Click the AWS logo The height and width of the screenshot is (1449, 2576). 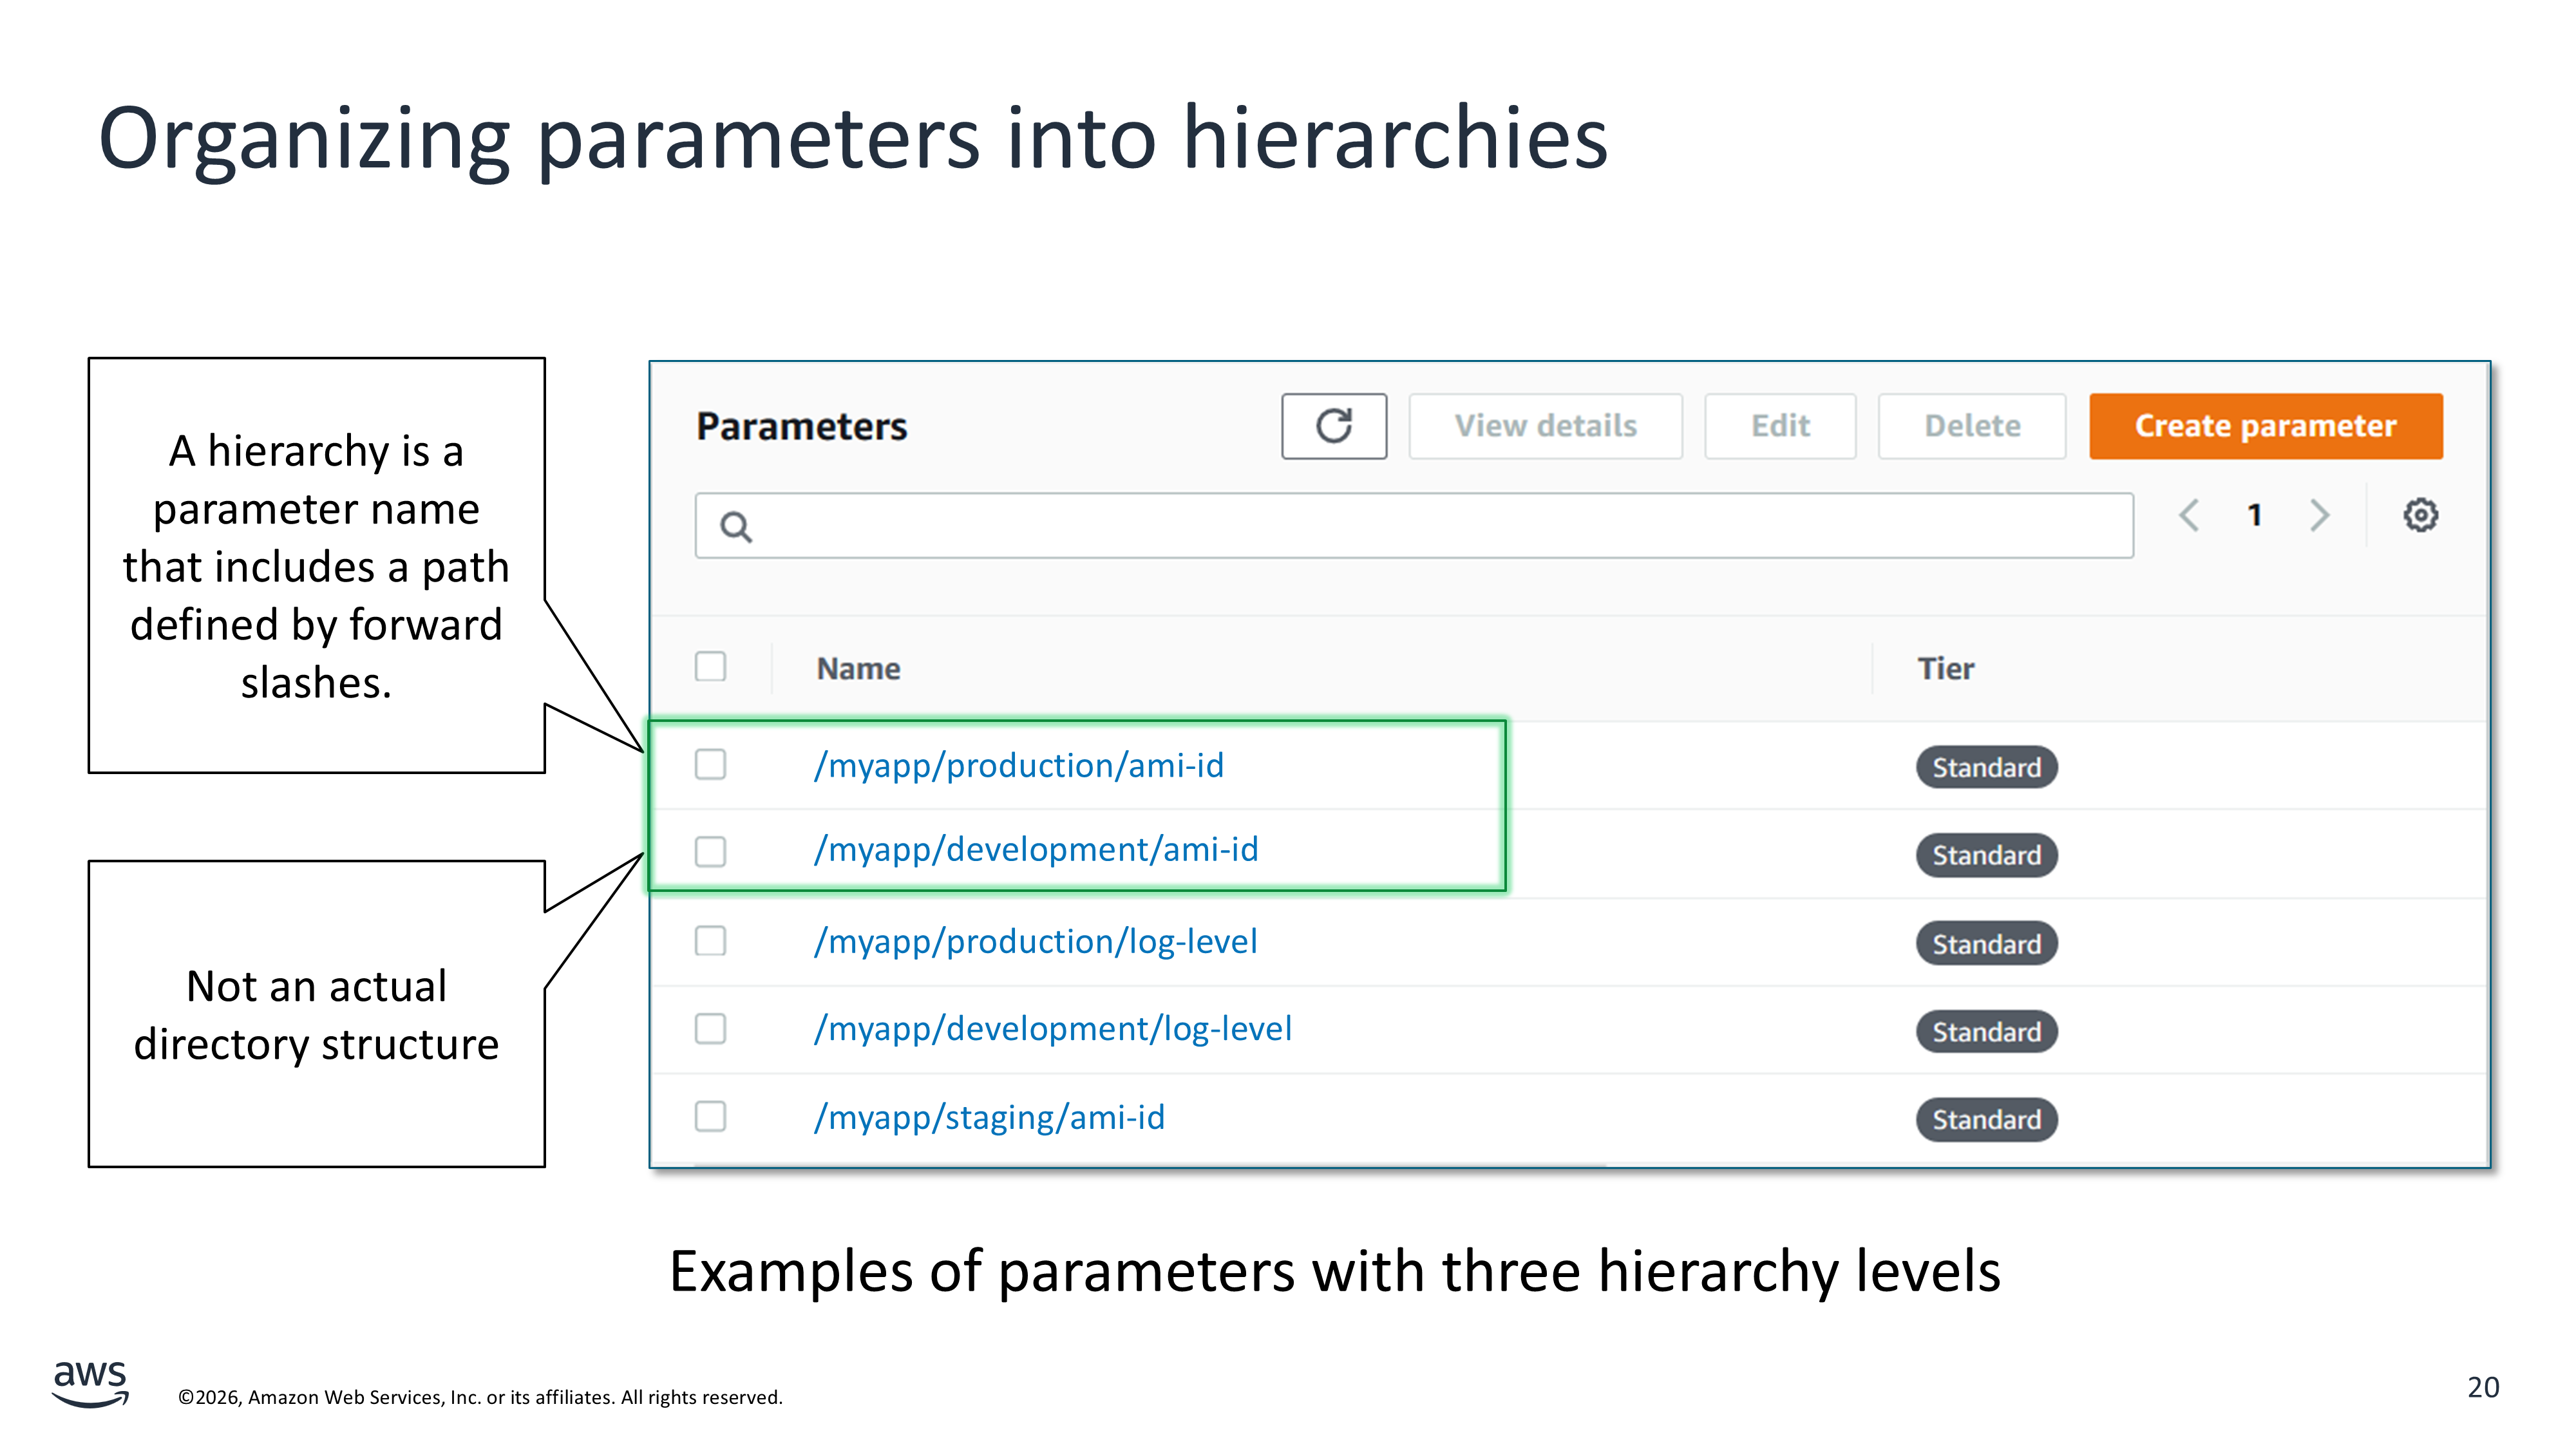tap(90, 1382)
